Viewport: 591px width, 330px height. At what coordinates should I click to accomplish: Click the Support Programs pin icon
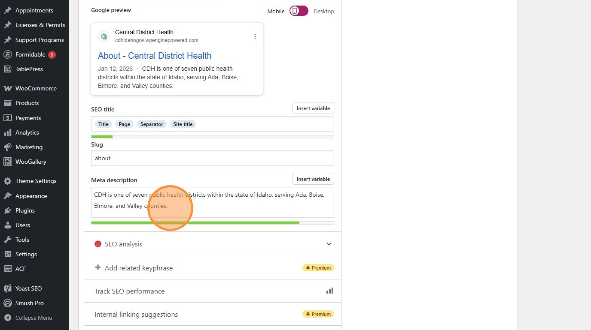click(7, 40)
